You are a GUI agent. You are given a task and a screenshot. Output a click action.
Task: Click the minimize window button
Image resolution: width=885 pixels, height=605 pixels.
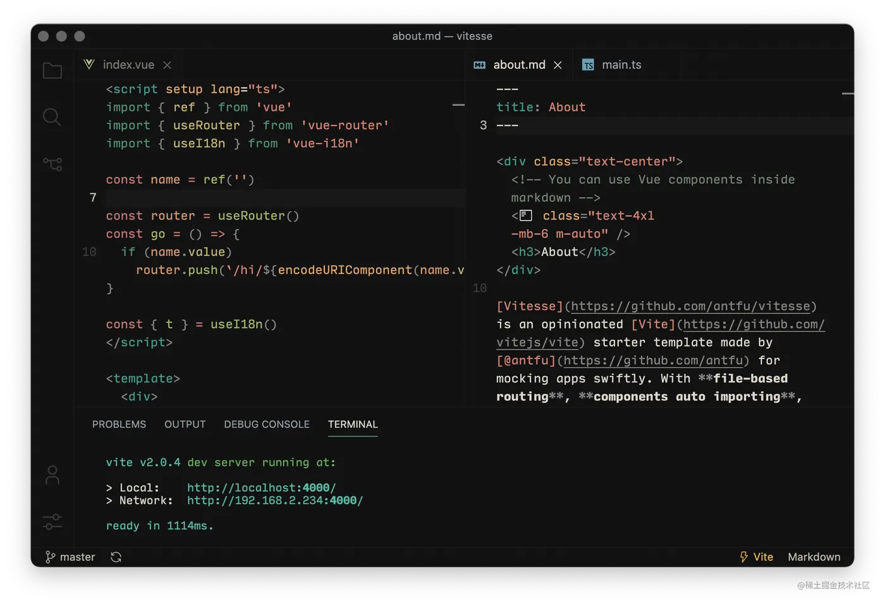click(x=61, y=36)
